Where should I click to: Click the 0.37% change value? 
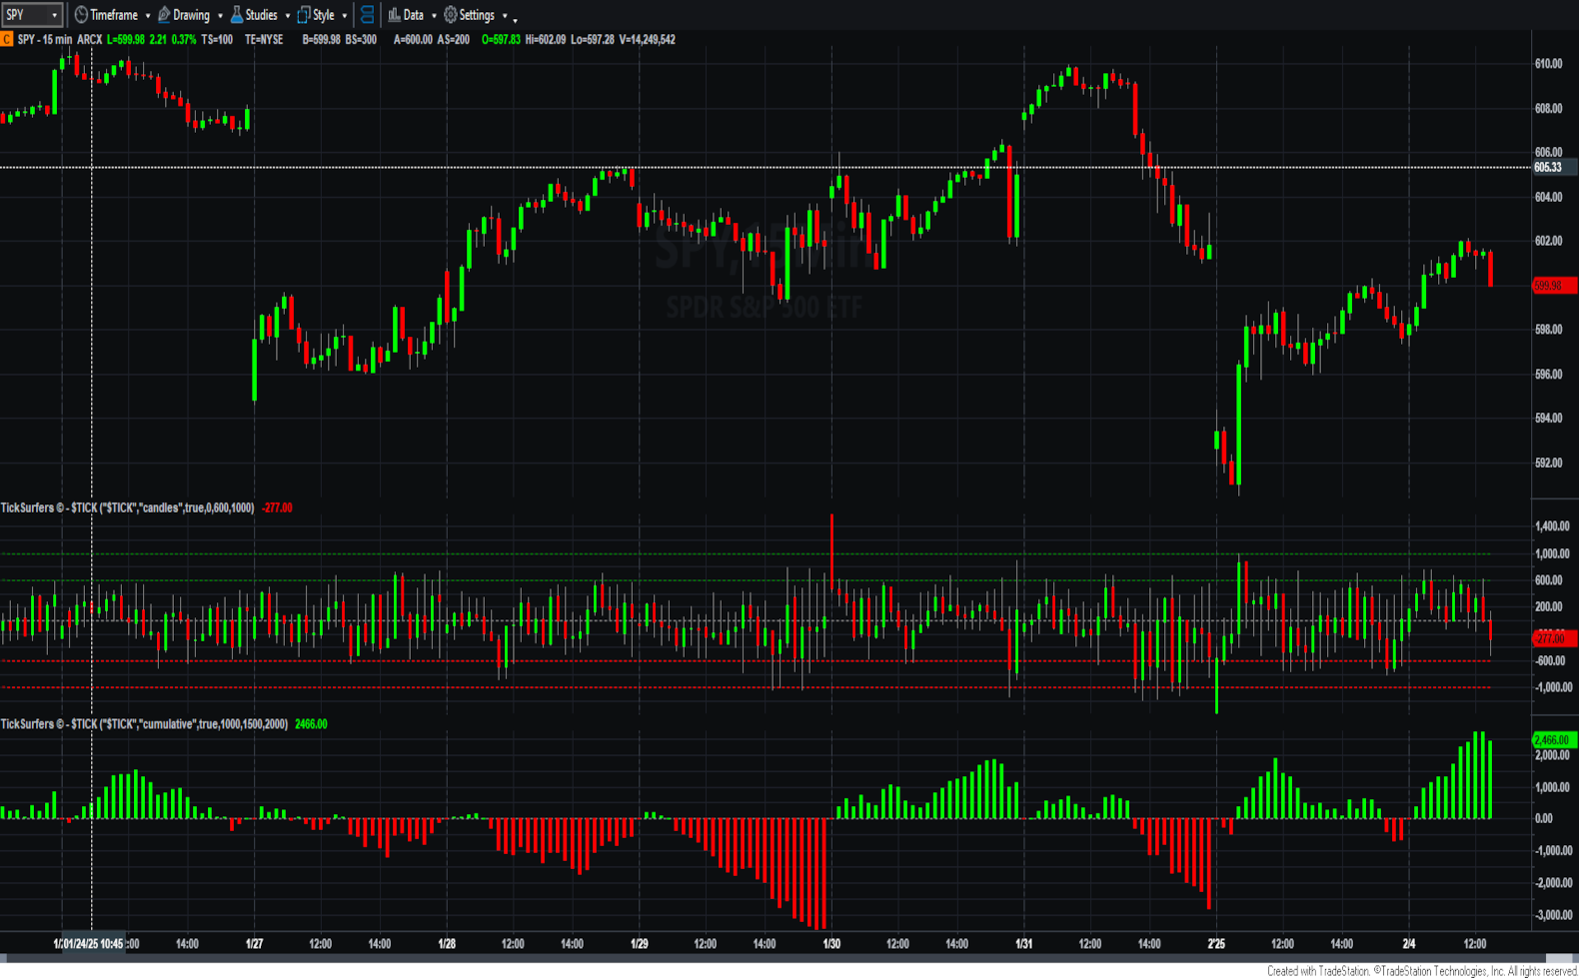point(184,40)
